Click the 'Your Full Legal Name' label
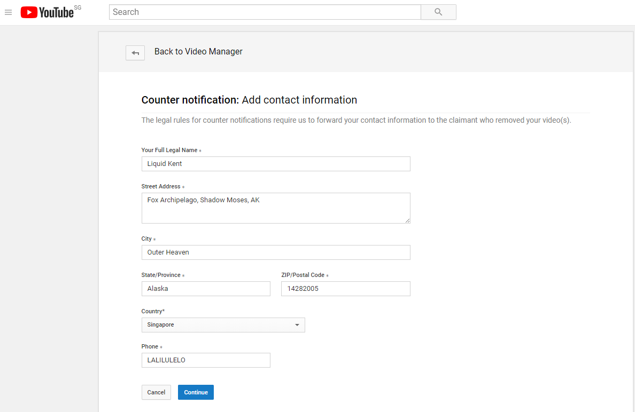 tap(169, 150)
